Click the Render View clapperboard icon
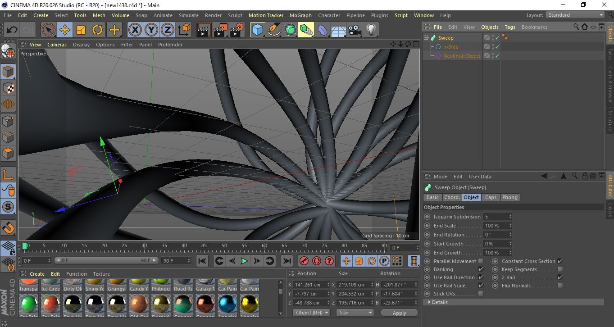The image size is (614, 327). coord(204,30)
